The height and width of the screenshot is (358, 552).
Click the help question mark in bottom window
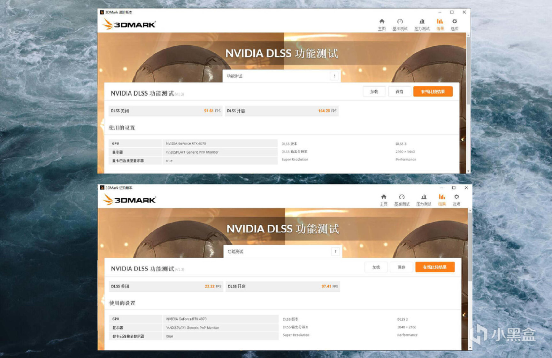click(335, 252)
